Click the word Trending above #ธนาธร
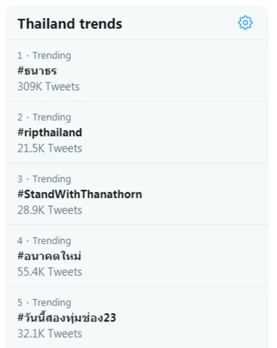The width and height of the screenshot is (277, 348). (52, 55)
